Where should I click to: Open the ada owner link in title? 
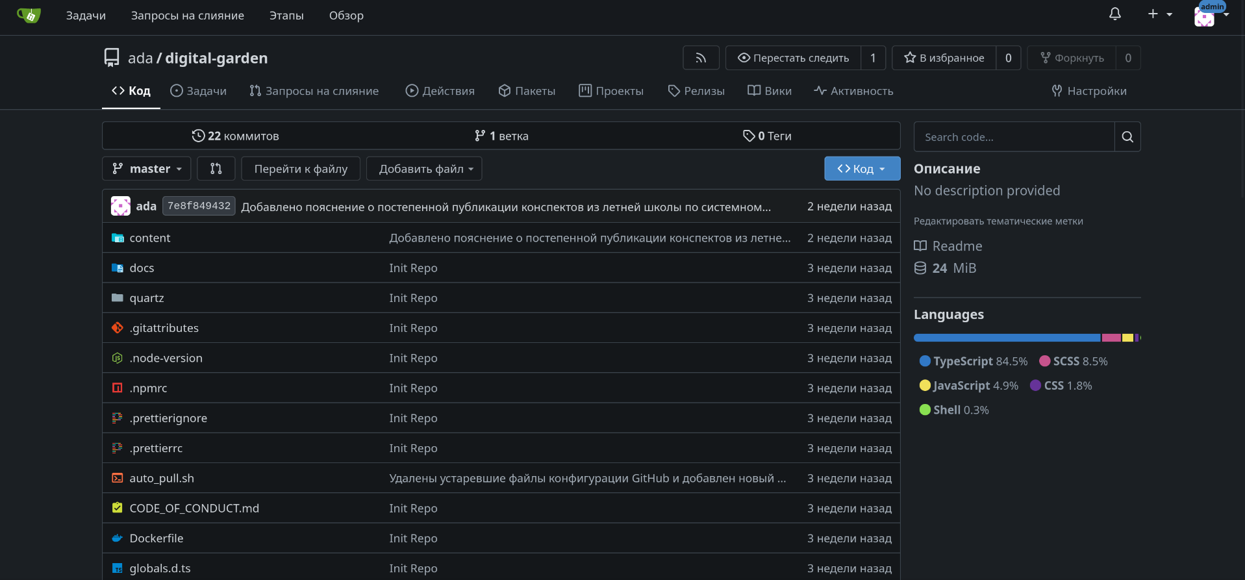(x=140, y=58)
